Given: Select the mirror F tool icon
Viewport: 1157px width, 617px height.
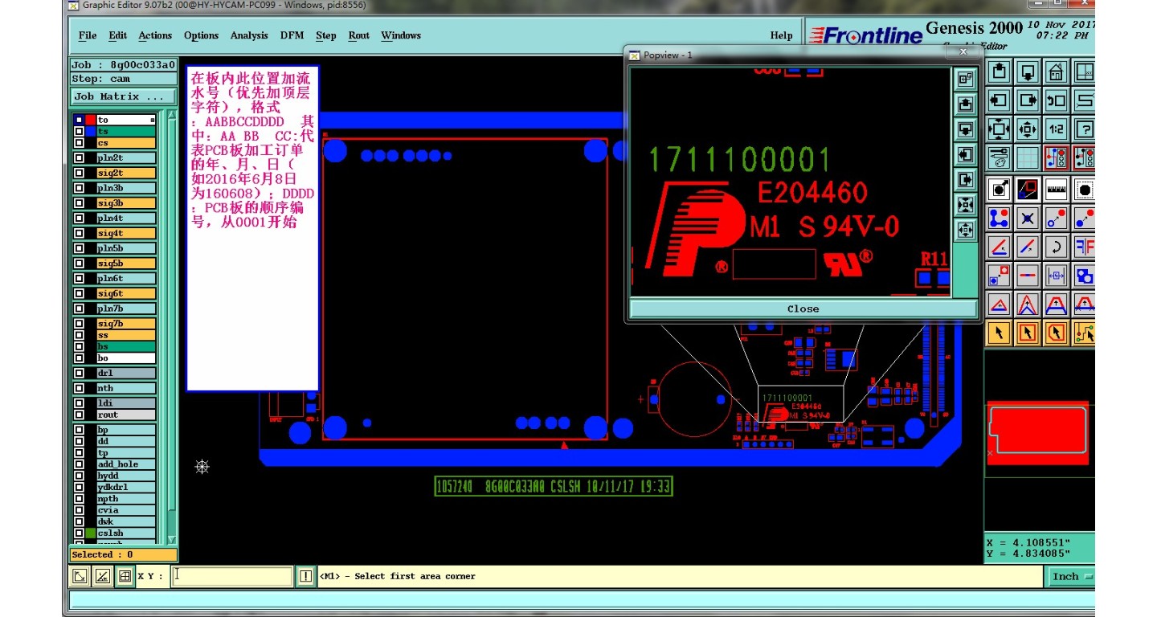Looking at the screenshot, I should point(1084,247).
